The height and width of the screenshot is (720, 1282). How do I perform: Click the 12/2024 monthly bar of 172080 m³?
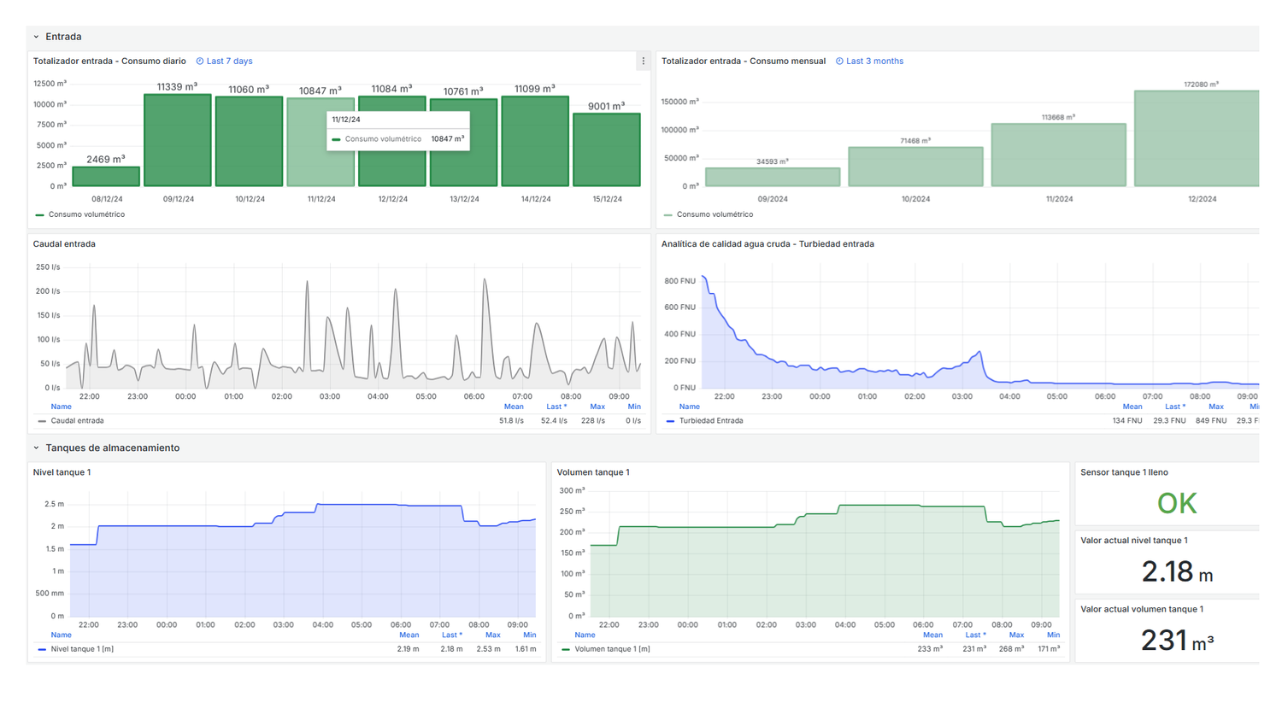pos(1197,138)
